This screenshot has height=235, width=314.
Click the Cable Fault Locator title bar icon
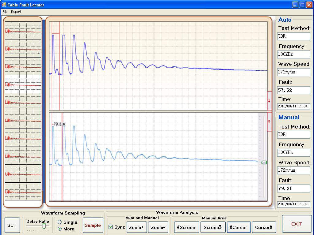tap(4, 5)
